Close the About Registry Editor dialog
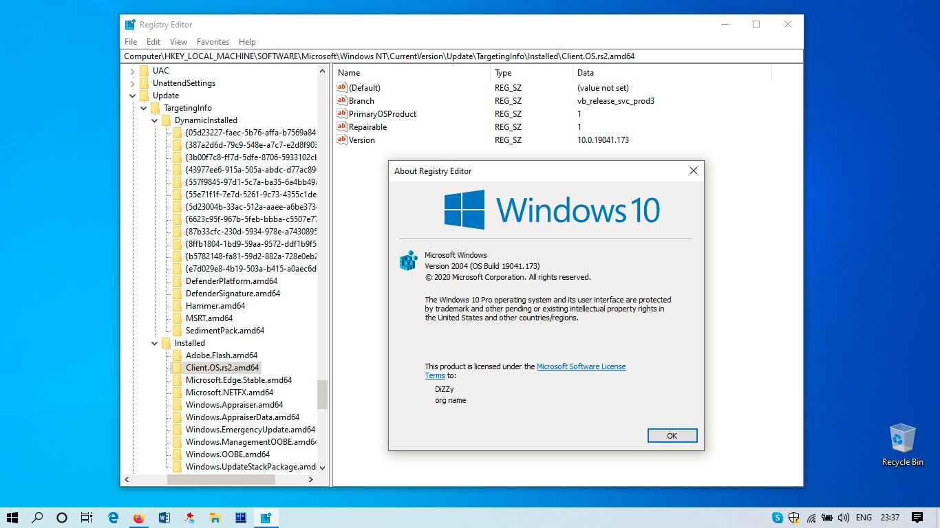 coord(693,170)
